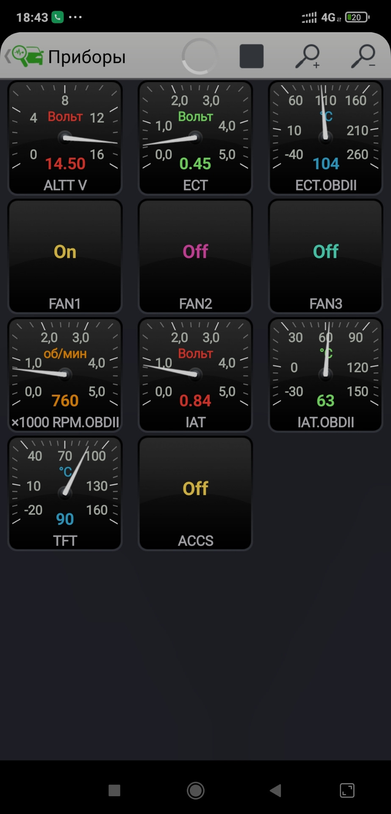Open the ALTT V voltage gauge
The height and width of the screenshot is (814, 391).
point(65,138)
